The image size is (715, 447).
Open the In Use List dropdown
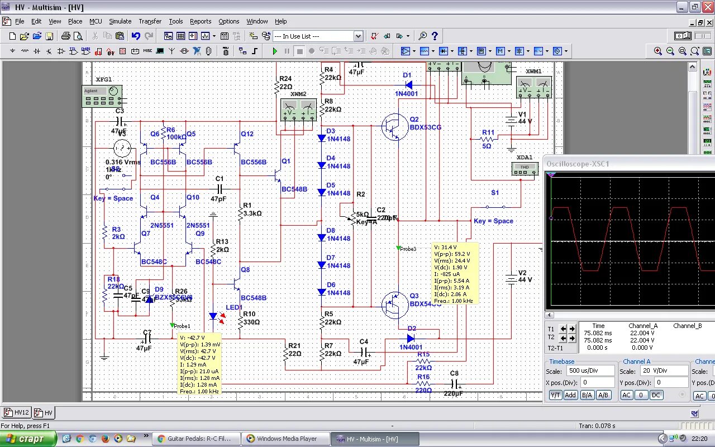coord(358,36)
